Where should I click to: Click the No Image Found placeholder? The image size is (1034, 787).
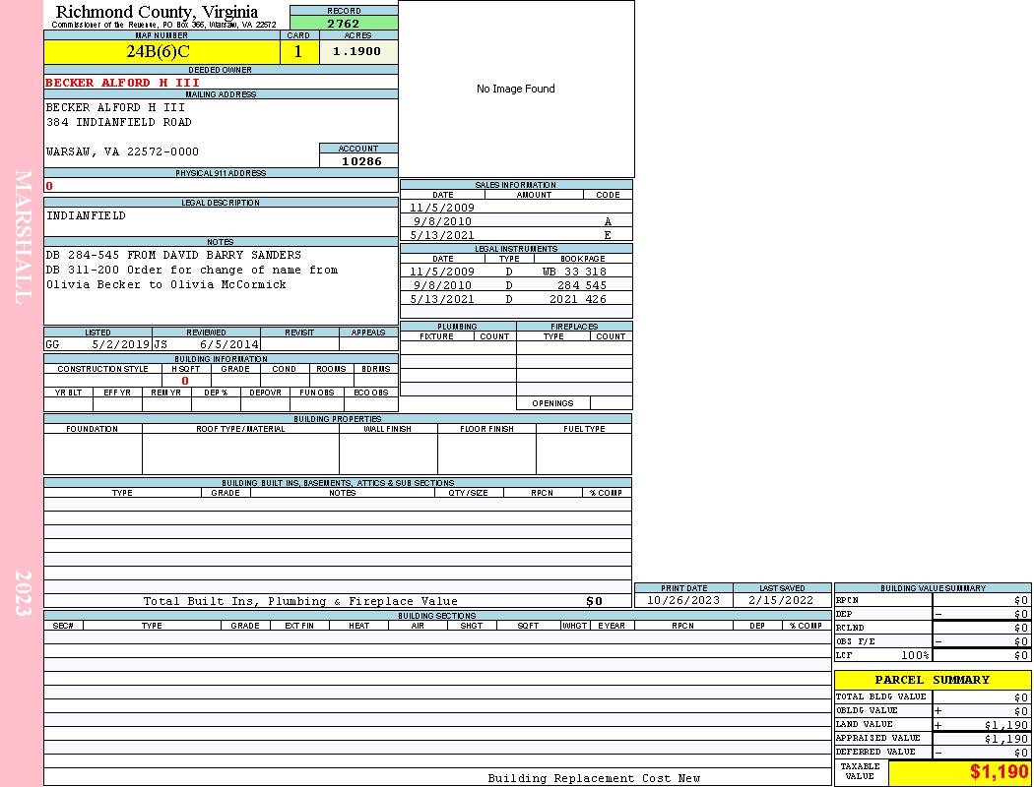516,90
